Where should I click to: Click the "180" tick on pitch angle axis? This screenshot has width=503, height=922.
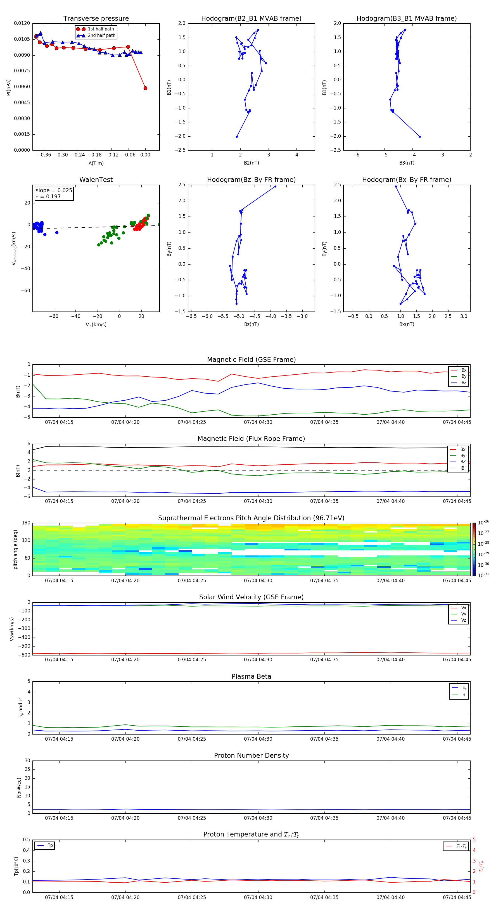pos(26,523)
